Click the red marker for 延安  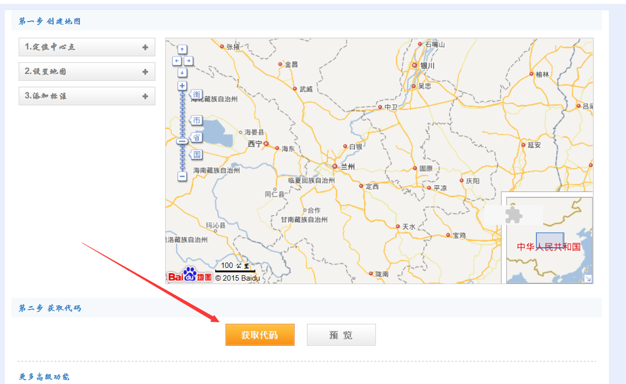coord(523,145)
